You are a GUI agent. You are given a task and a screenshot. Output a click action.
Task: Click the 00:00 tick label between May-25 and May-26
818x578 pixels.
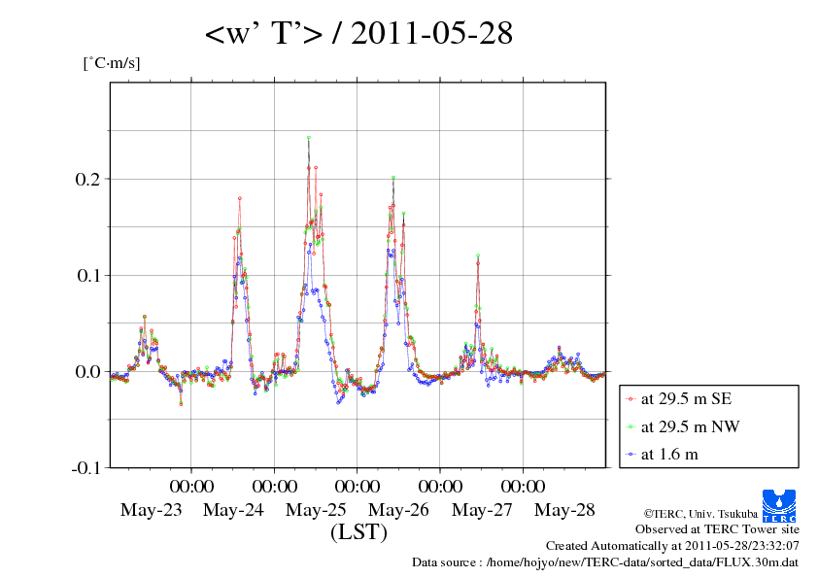click(x=358, y=486)
